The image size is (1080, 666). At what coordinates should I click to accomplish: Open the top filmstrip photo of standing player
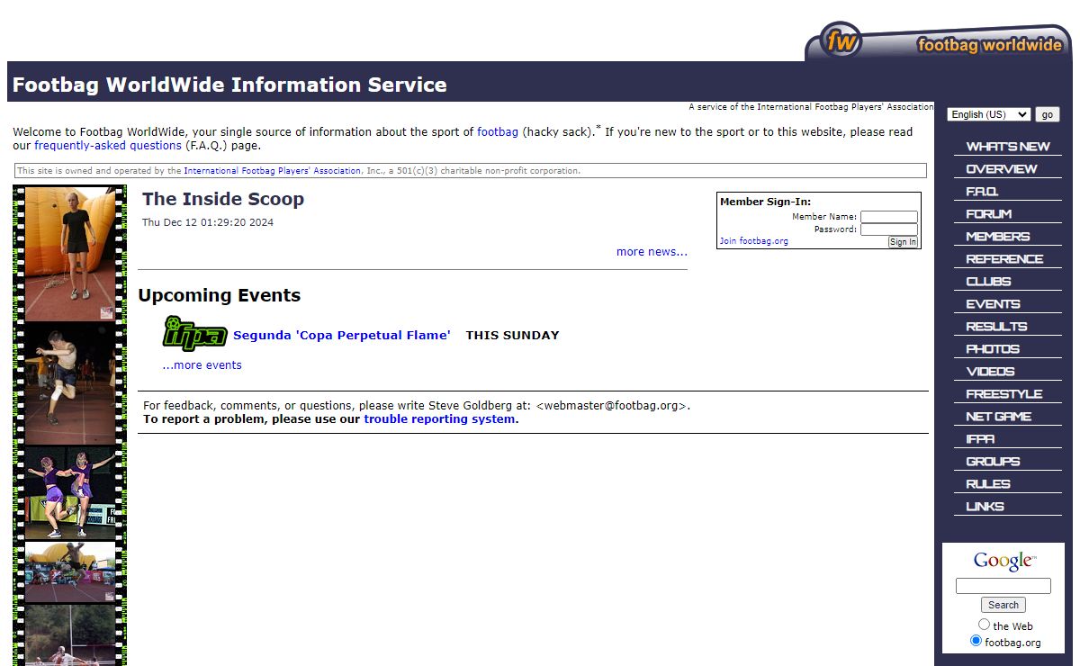coord(70,253)
